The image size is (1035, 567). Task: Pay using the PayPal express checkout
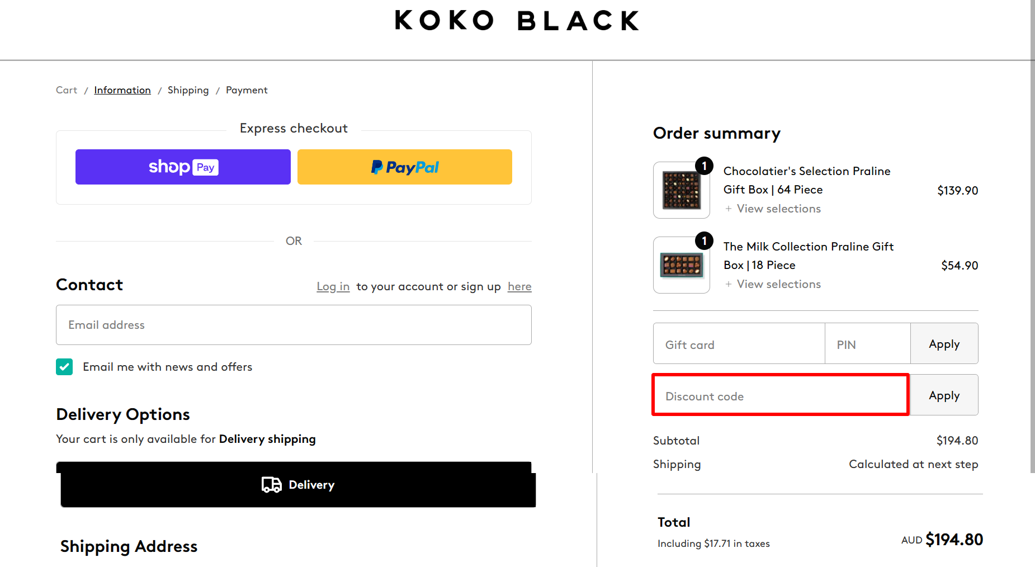point(404,167)
